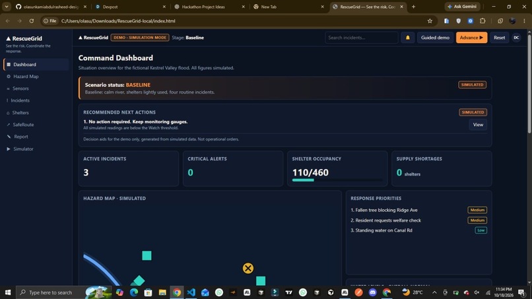Screen dimensions: 532x299
Task: Click the Shelter Occupancy progress bar
Action: pyautogui.click(x=337, y=180)
